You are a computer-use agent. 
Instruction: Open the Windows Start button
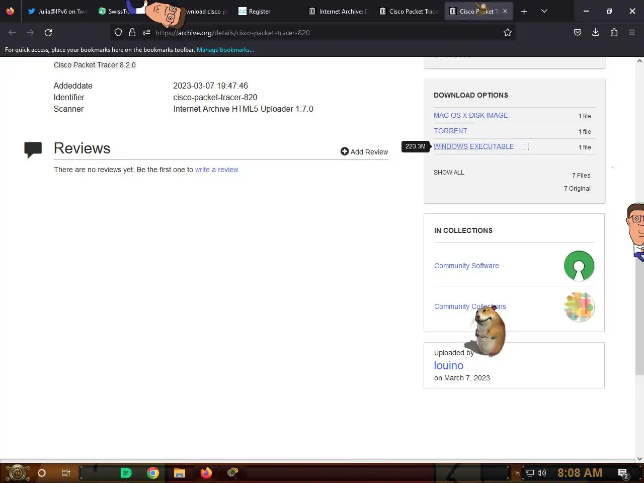pos(17,473)
